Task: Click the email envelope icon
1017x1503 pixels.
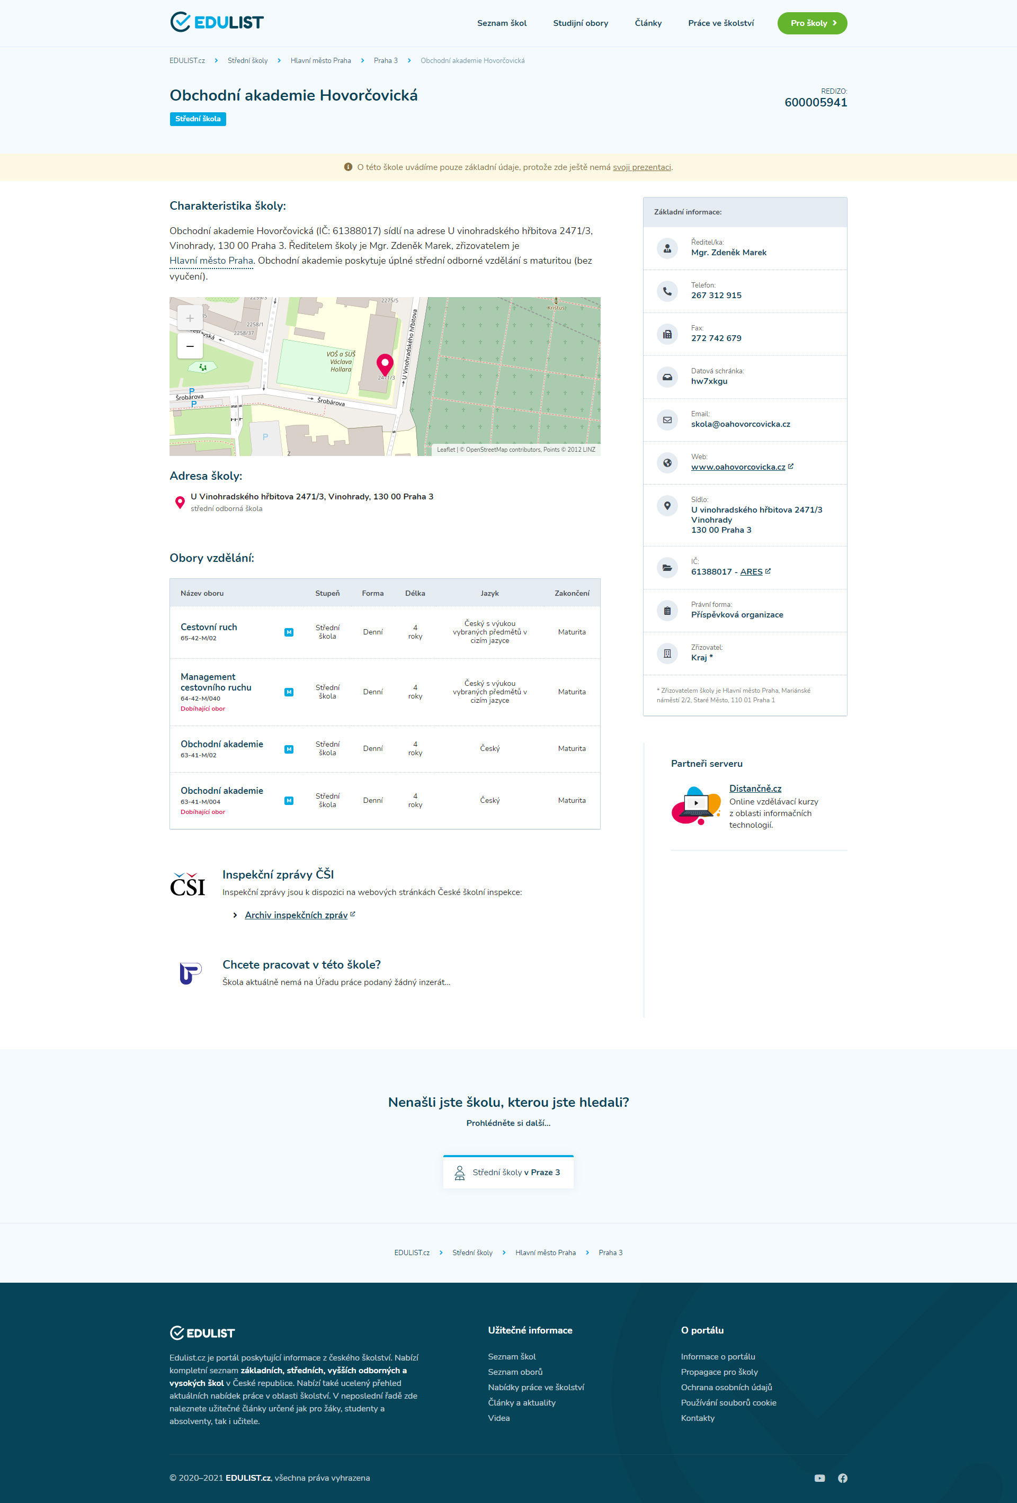Action: point(667,420)
